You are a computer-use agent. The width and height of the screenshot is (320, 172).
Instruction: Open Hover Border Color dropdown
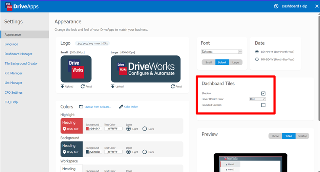[258, 99]
